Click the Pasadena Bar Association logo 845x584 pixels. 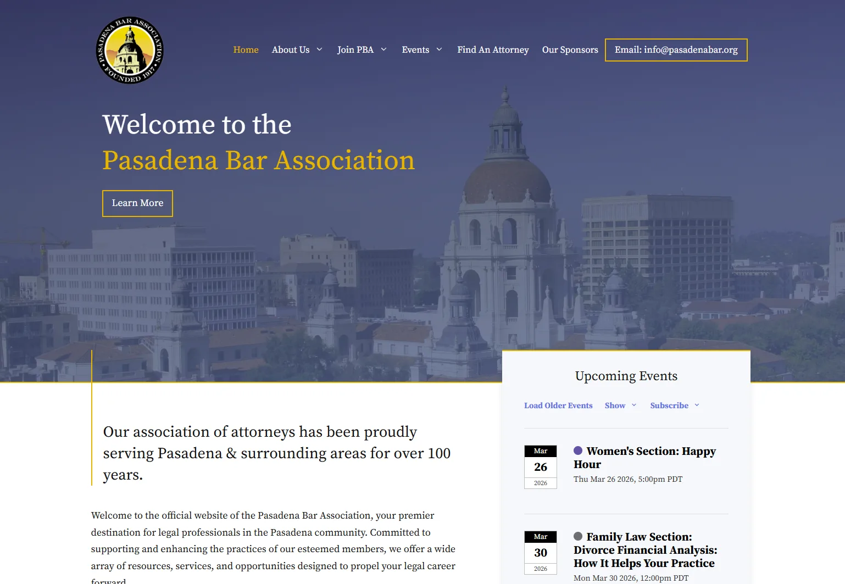(x=130, y=50)
